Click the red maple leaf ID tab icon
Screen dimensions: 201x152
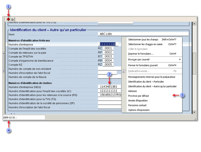(8, 19)
